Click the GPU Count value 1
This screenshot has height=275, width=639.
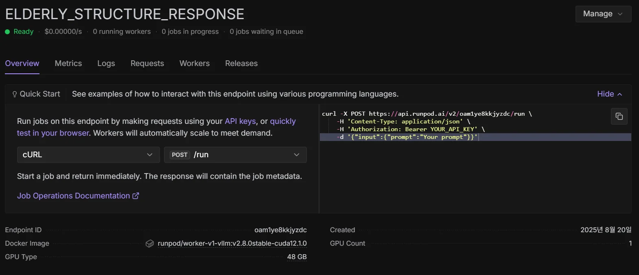click(630, 244)
